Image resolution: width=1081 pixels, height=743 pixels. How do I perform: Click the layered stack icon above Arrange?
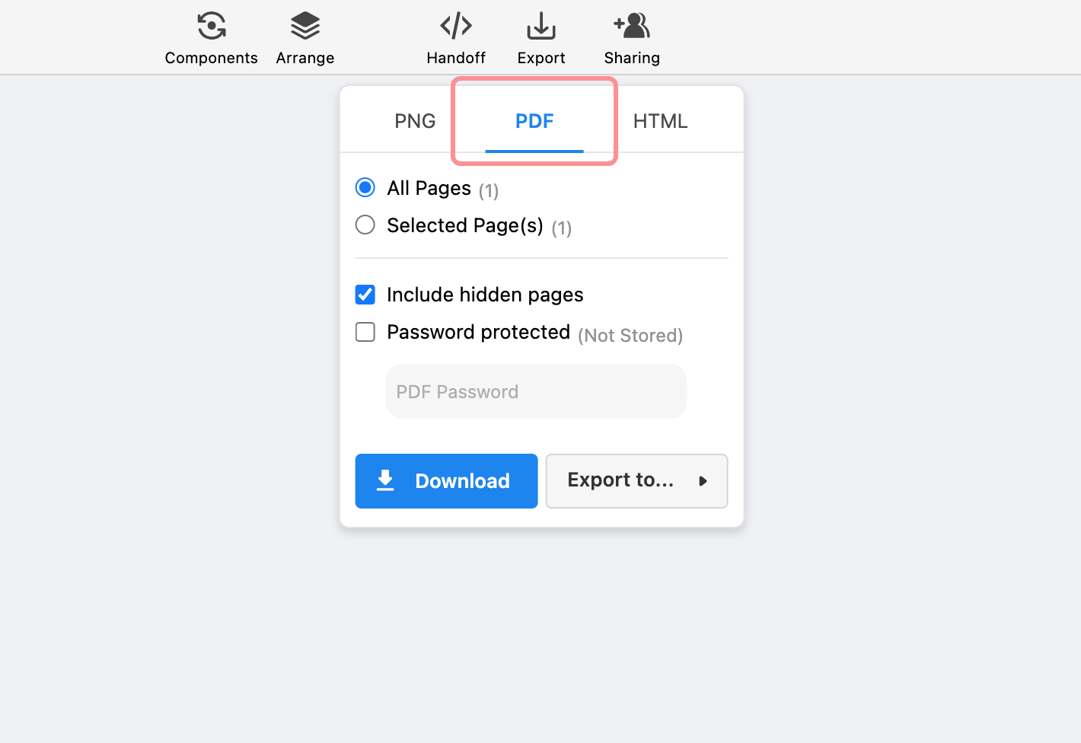pyautogui.click(x=305, y=25)
